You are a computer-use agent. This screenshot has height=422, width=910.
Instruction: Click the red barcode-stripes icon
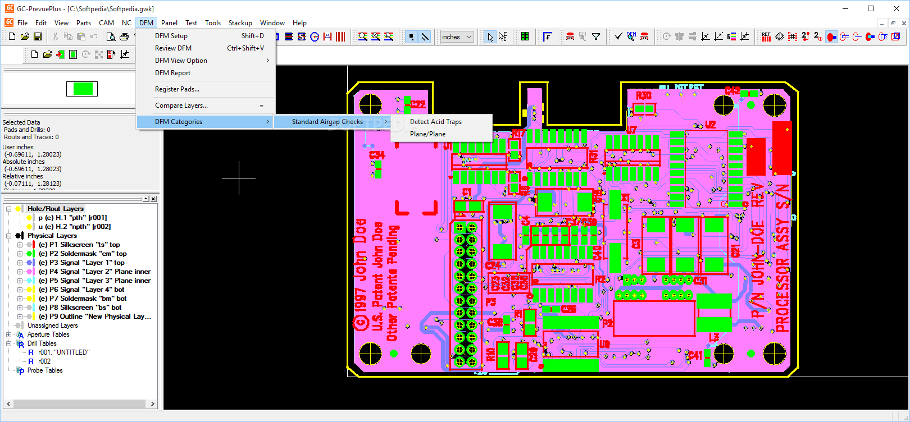click(x=340, y=36)
